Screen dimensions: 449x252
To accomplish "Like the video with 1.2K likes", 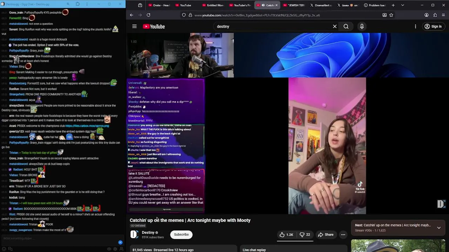I will click(286, 235).
